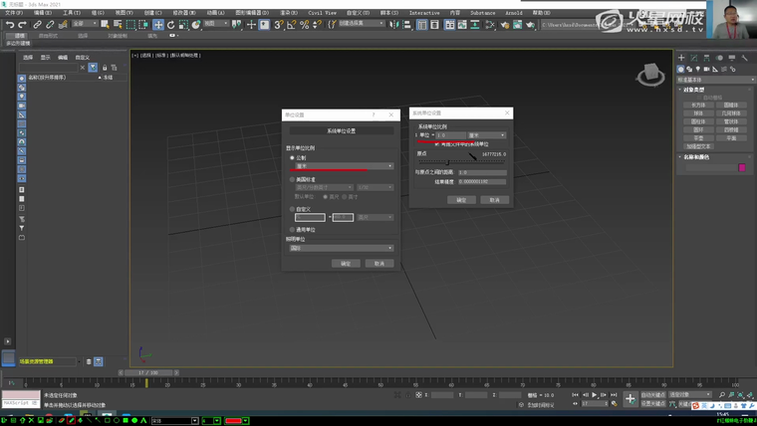This screenshot has height=426, width=757.
Task: Select the Move transform tool
Action: point(158,24)
